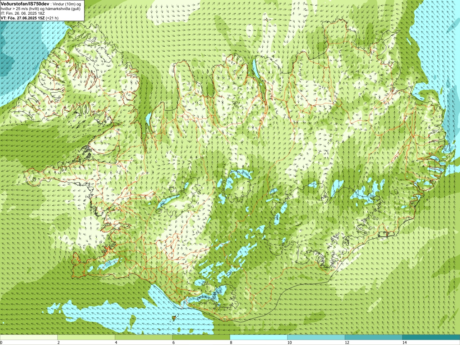Click the light cyan 8–10 legend swatch
Image resolution: width=460 pixels, height=345 pixels.
tap(259, 337)
